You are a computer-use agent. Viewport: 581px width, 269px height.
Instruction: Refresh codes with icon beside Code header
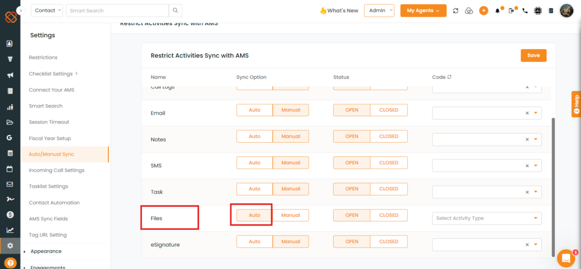(x=449, y=77)
